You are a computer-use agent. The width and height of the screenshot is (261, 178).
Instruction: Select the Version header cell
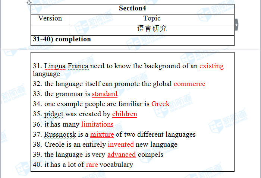point(50,19)
